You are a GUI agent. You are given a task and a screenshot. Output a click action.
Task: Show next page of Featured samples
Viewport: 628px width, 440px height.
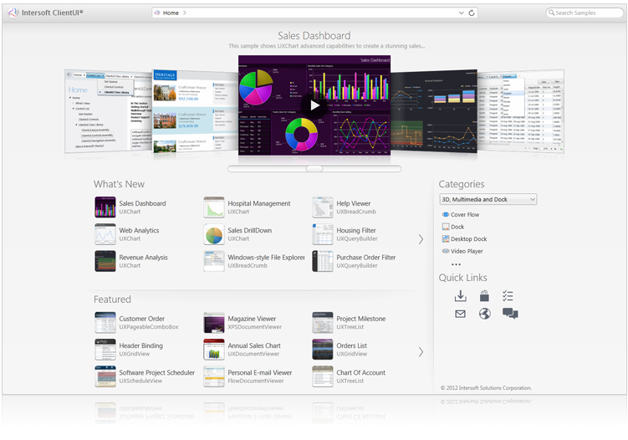click(x=421, y=352)
